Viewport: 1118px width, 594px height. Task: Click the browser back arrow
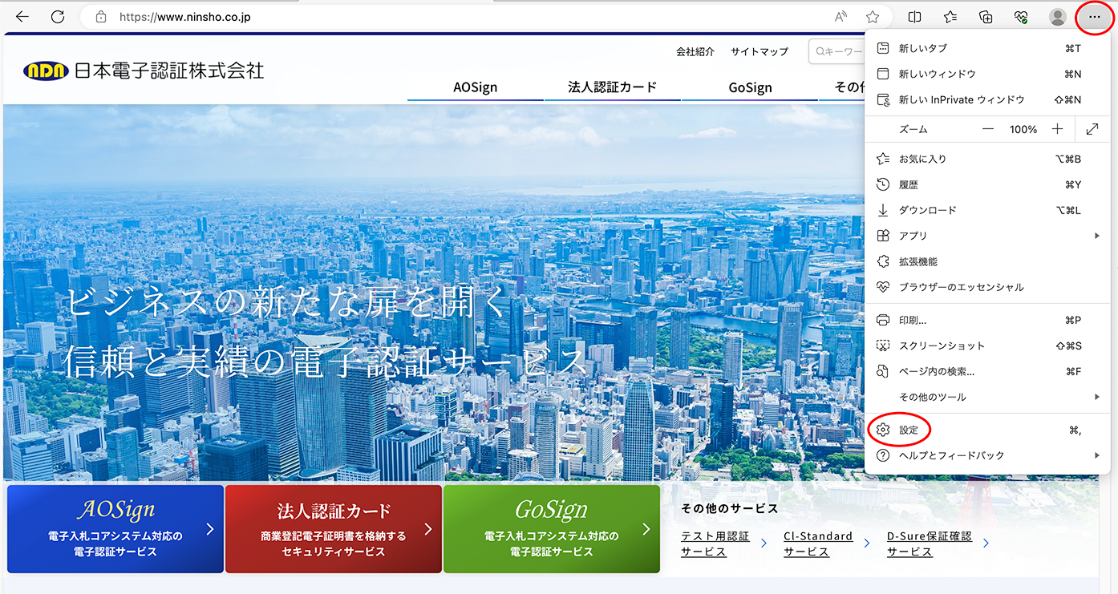click(x=22, y=17)
